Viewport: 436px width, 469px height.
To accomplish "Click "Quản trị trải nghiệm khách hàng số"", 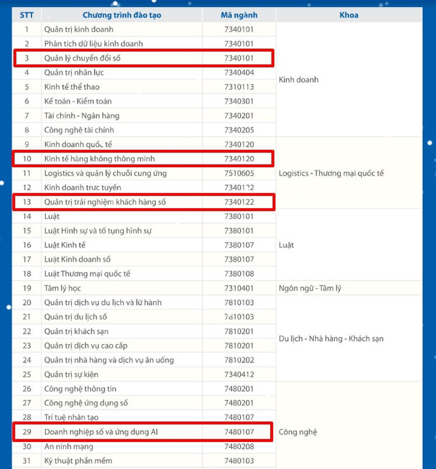I will pyautogui.click(x=105, y=202).
